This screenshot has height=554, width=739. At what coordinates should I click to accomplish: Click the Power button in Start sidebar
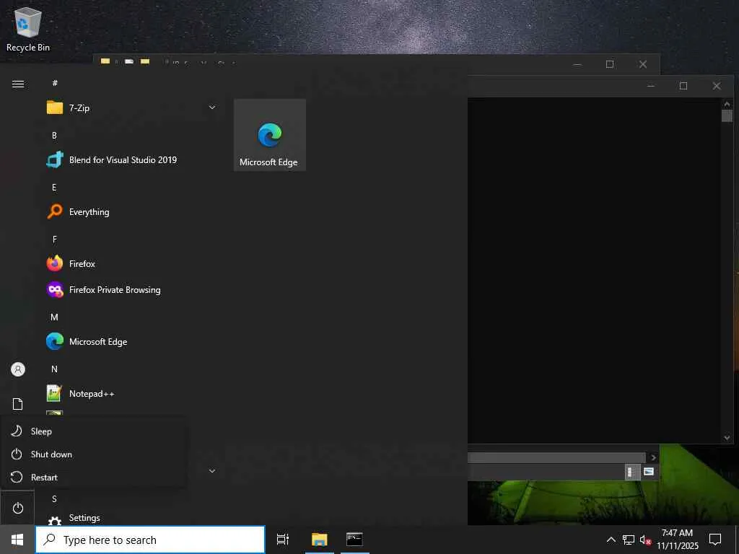[18, 508]
